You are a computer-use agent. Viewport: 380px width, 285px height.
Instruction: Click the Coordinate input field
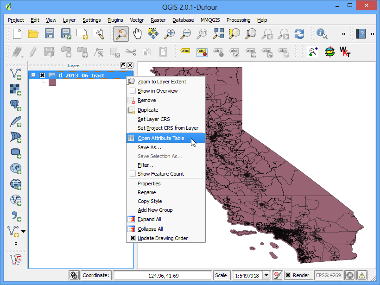point(162,275)
